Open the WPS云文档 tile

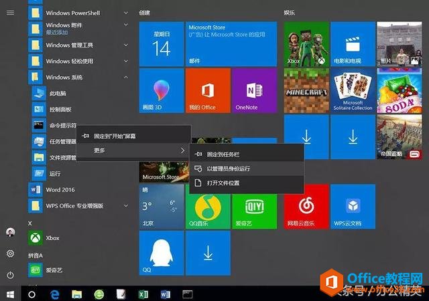(x=353, y=207)
